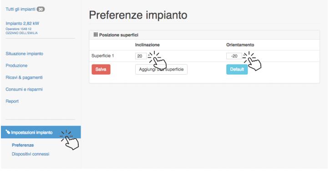Open Tutti gli impianti list
The height and width of the screenshot is (171, 330).
[20, 9]
